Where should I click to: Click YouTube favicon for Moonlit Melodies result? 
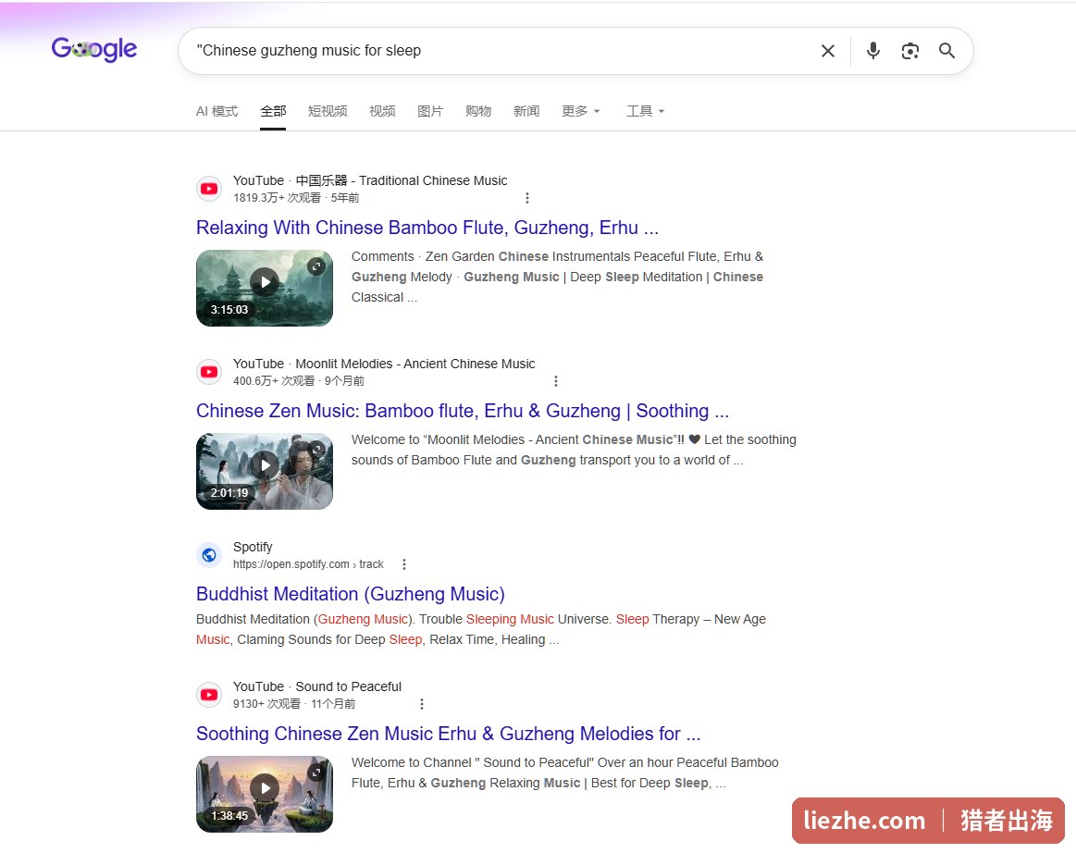pyautogui.click(x=209, y=372)
